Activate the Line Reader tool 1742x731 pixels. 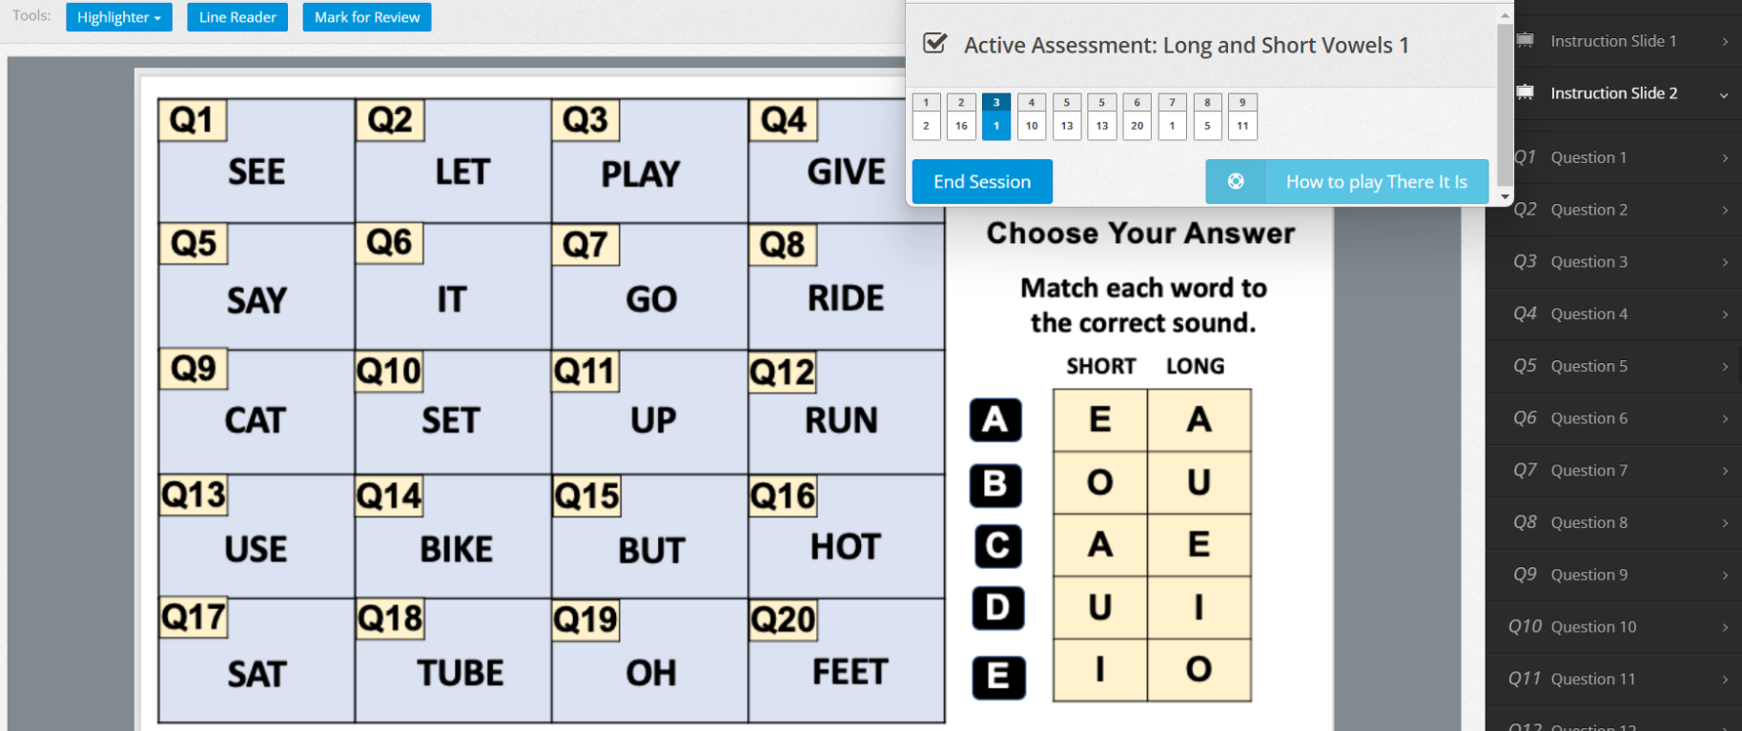tap(236, 16)
